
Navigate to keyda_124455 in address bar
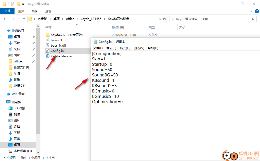pos(91,19)
